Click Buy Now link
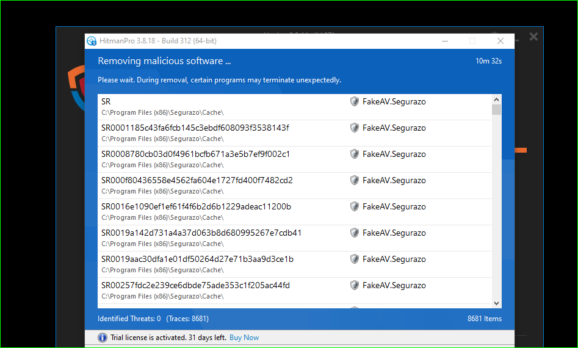578x348 pixels. click(x=244, y=337)
